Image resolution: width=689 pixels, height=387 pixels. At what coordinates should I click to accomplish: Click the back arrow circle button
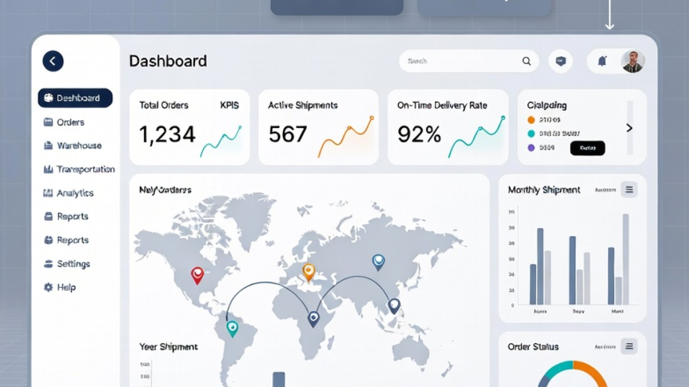click(53, 61)
